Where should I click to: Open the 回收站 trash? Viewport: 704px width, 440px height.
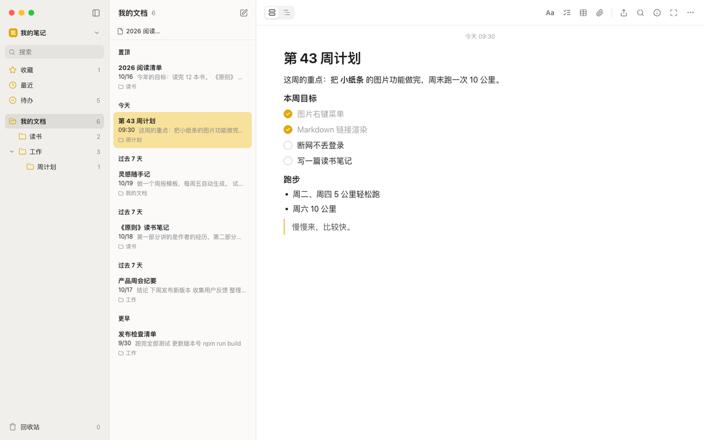coord(55,427)
